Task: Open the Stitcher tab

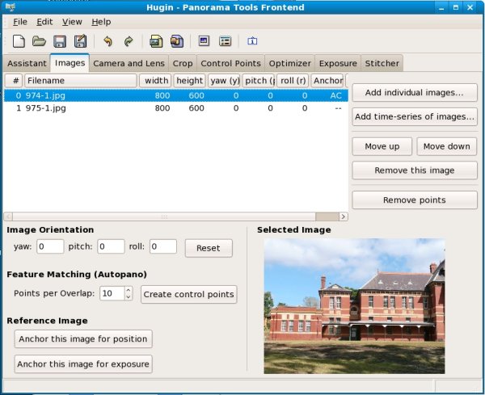Action: click(382, 63)
